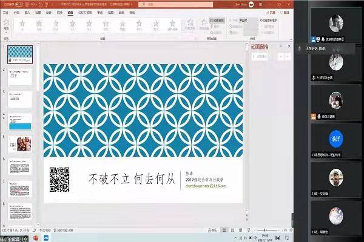Click the PowerPoint icon in Windows taskbar
The image size is (364, 242).
pos(35,238)
